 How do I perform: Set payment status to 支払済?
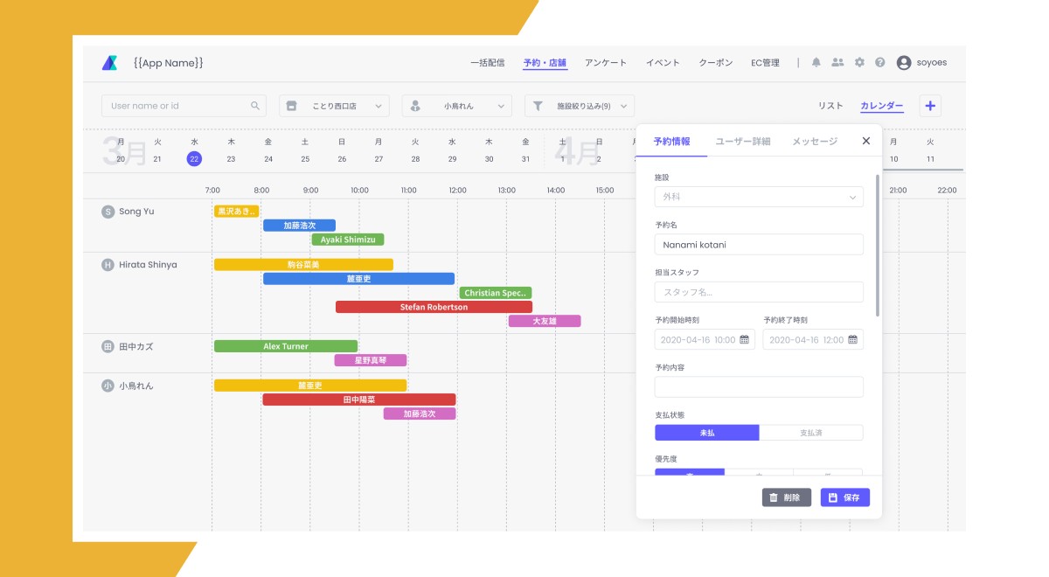811,433
